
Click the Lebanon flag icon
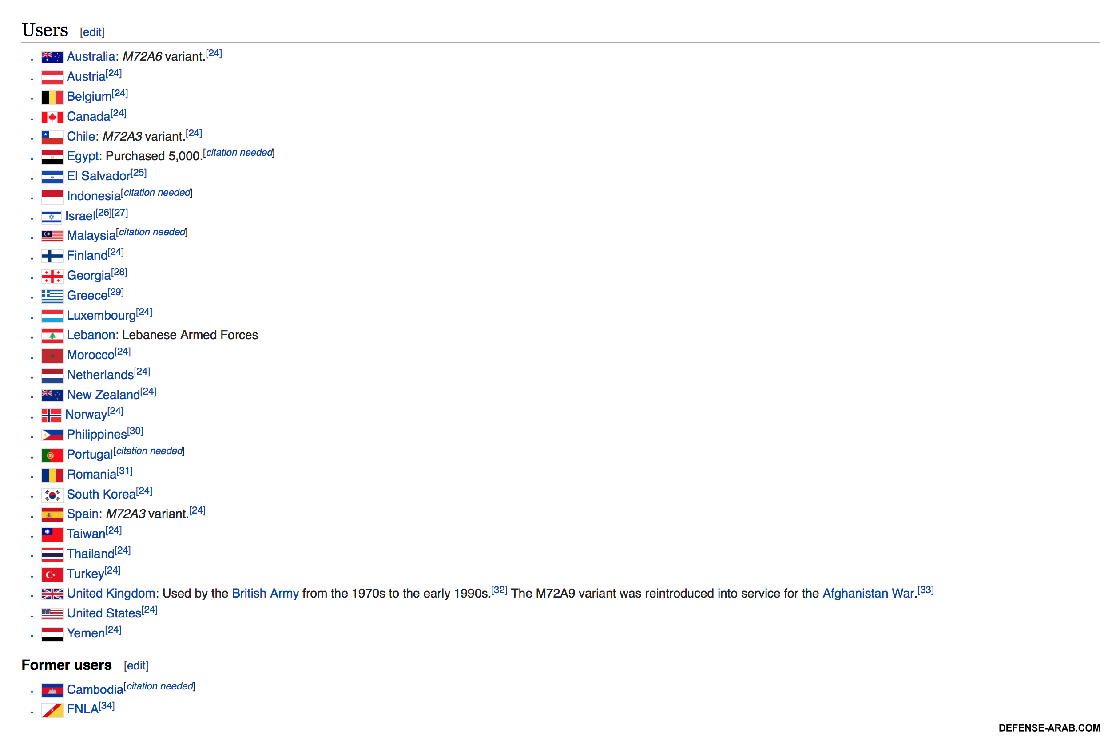point(52,336)
